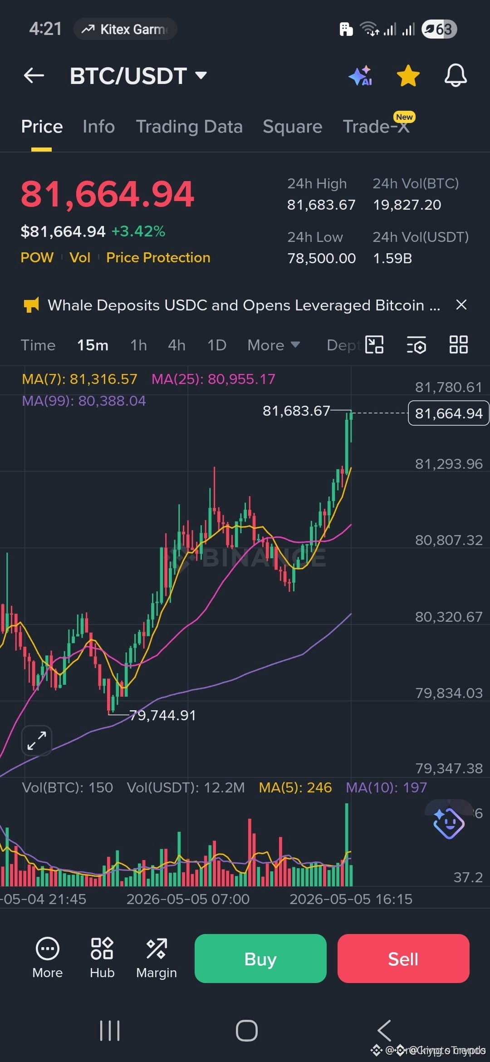Open the BTC/USDT pair dropdown
This screenshot has height=1062, width=490.
pyautogui.click(x=138, y=76)
